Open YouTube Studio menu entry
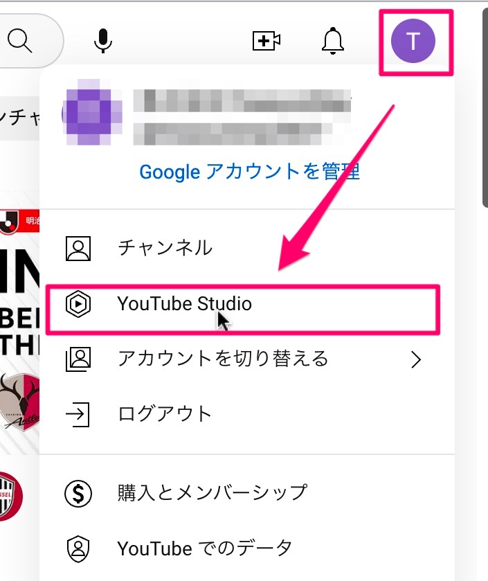Screen dimensions: 488x581 tap(247, 304)
